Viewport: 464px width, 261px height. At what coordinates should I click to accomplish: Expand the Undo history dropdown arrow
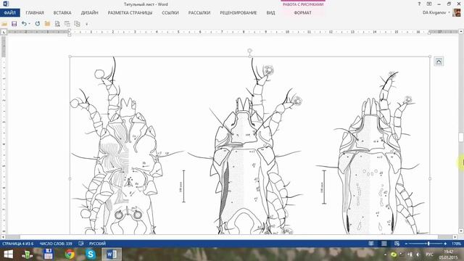pyautogui.click(x=29, y=24)
